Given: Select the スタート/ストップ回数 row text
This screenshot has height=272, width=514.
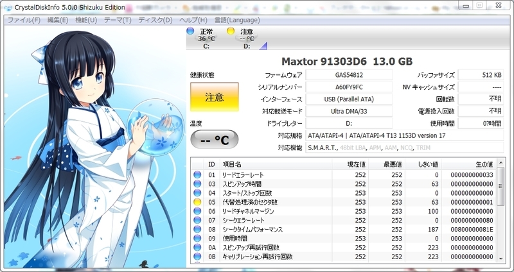Looking at the screenshot, I should point(247,193).
